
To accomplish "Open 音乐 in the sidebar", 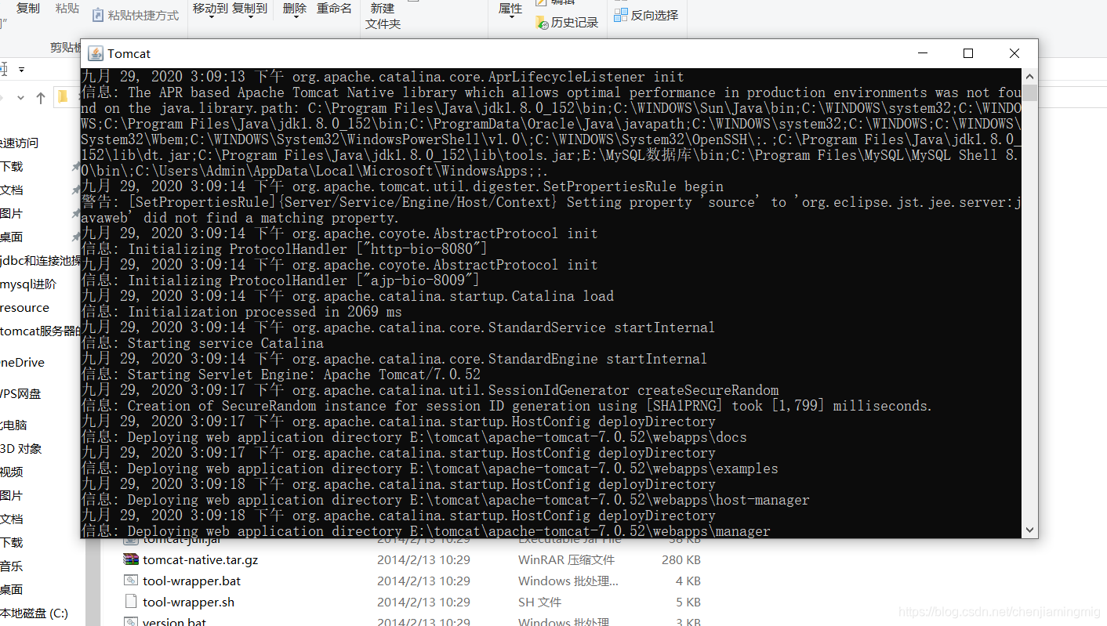I will click(x=12, y=566).
